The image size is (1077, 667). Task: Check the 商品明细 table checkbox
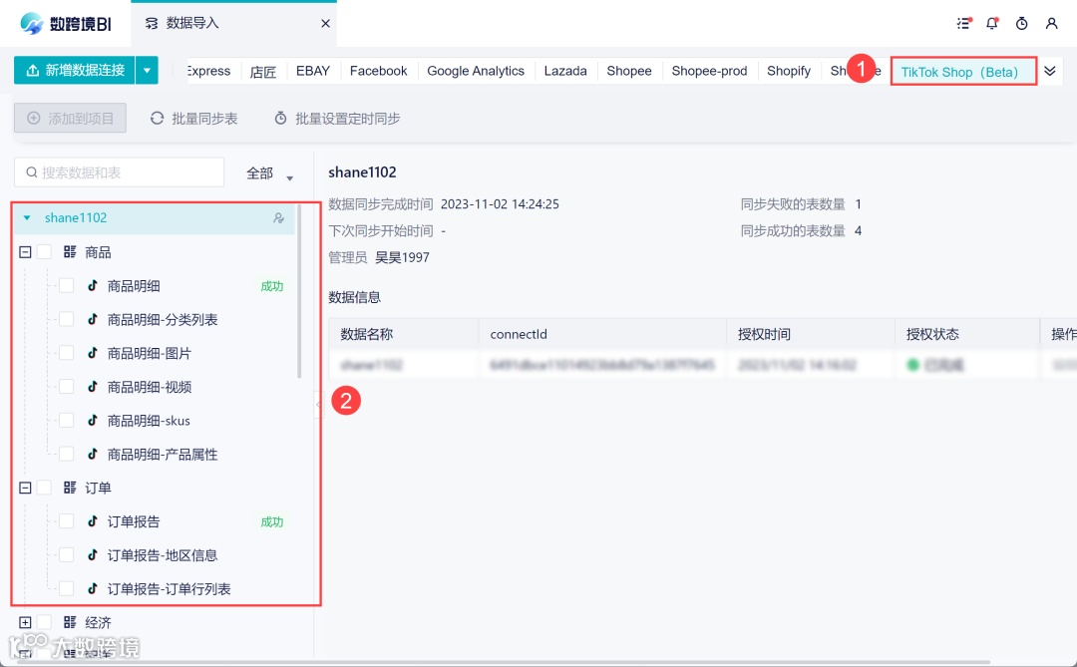[66, 285]
